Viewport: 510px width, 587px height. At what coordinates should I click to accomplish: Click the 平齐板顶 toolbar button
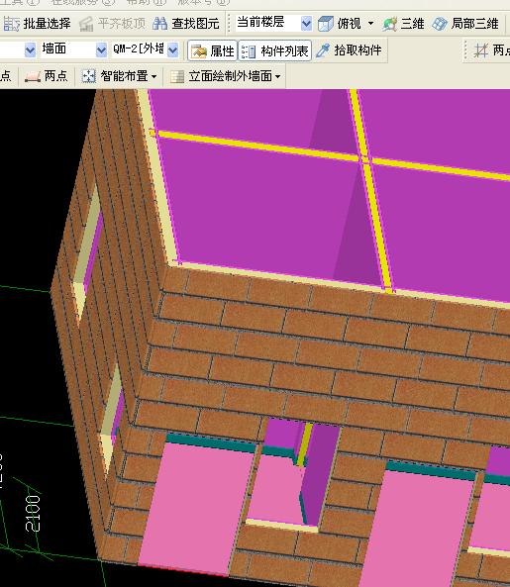(x=112, y=24)
